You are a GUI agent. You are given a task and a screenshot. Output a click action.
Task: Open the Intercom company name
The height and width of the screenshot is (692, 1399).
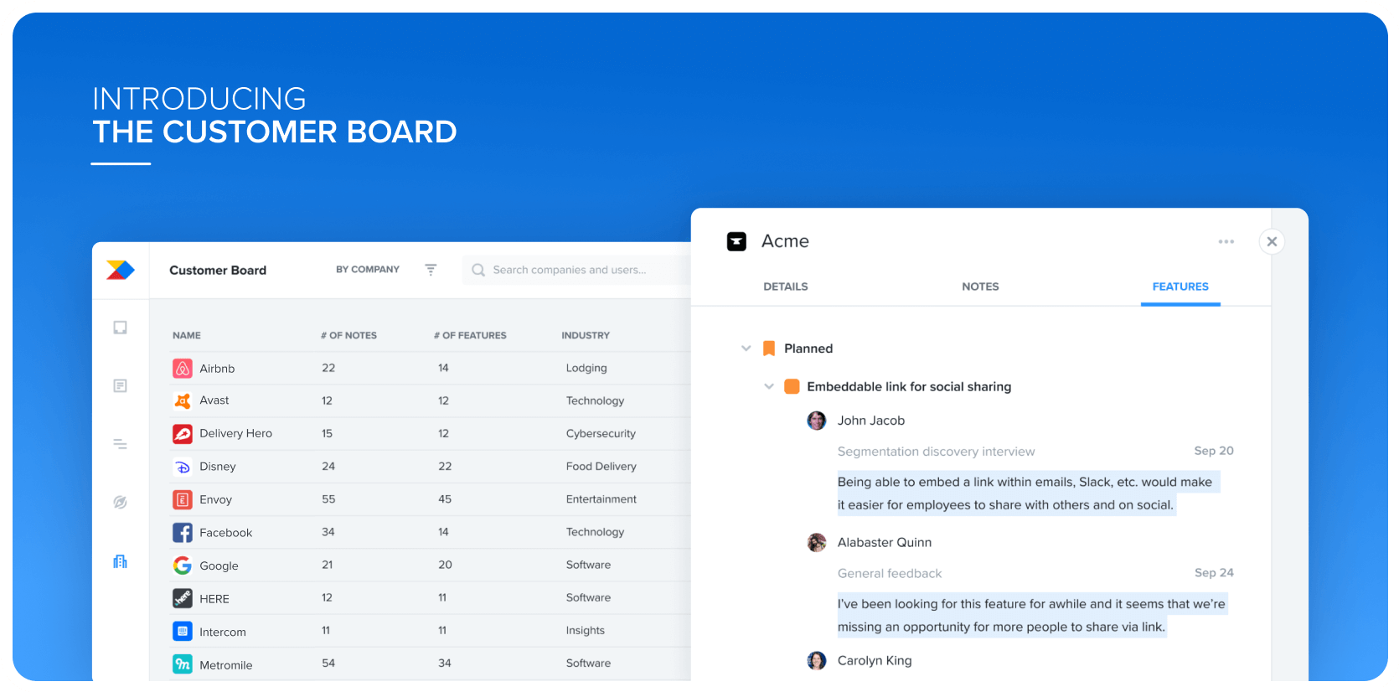click(223, 633)
